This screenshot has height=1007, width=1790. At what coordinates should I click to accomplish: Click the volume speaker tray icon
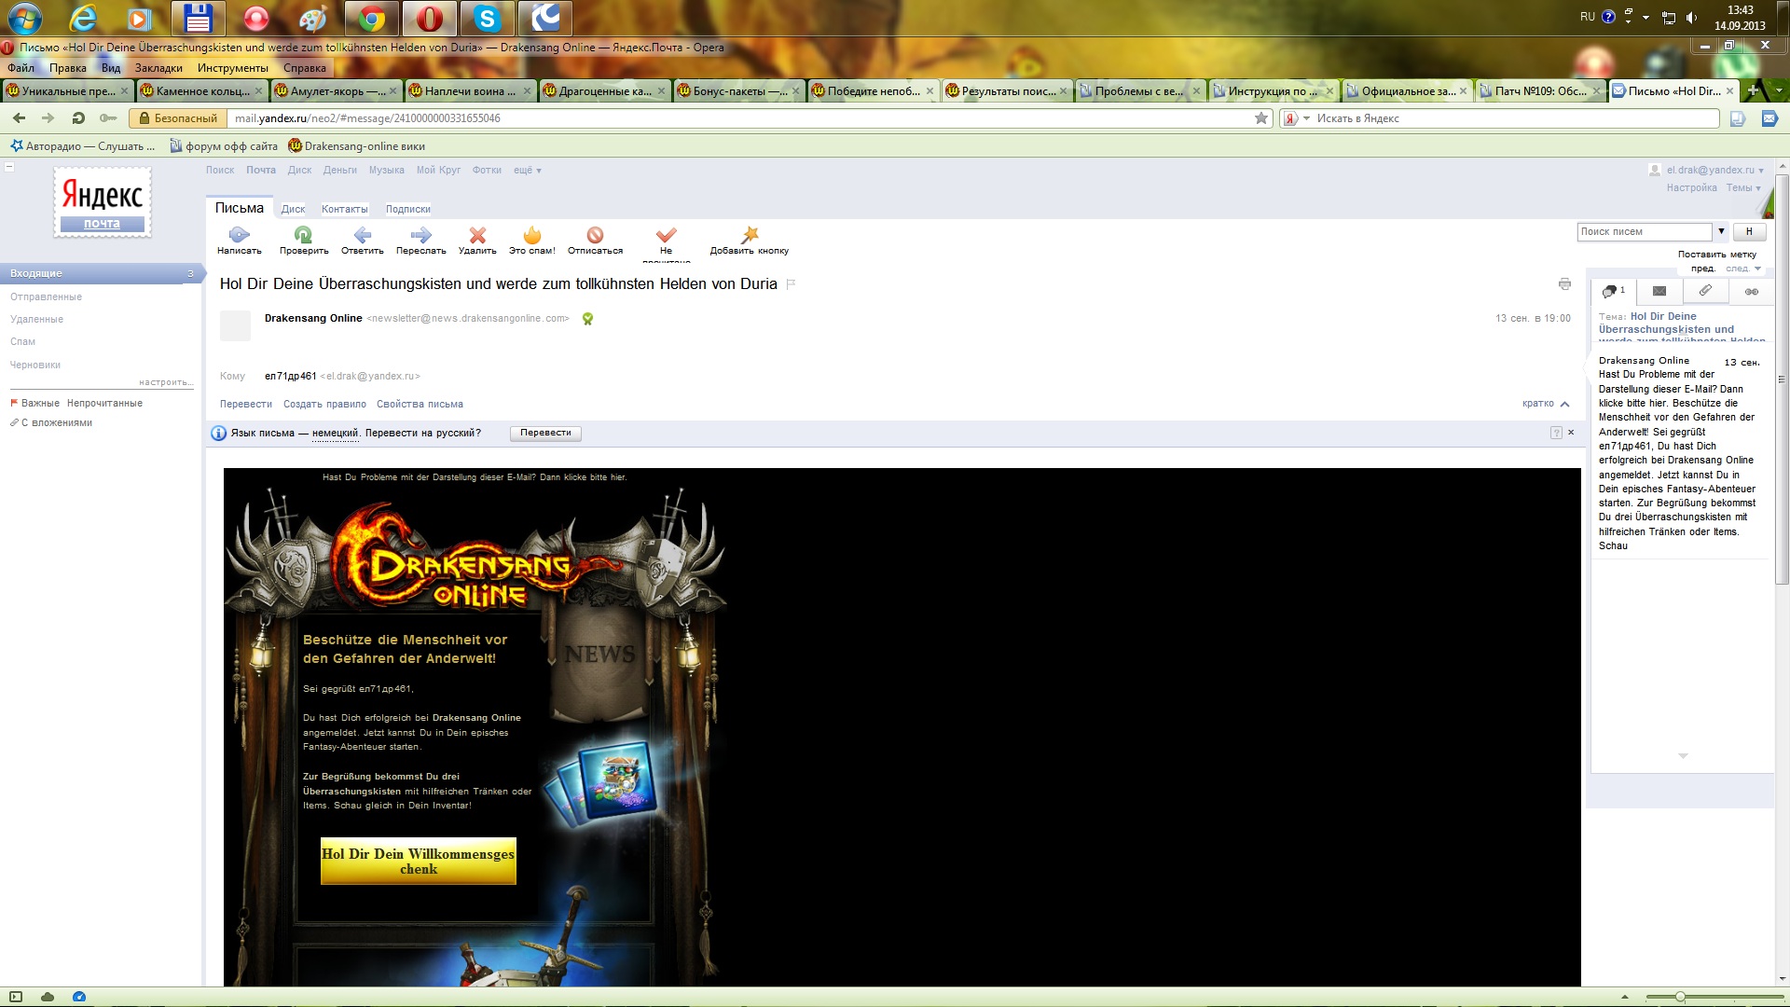tap(1692, 18)
